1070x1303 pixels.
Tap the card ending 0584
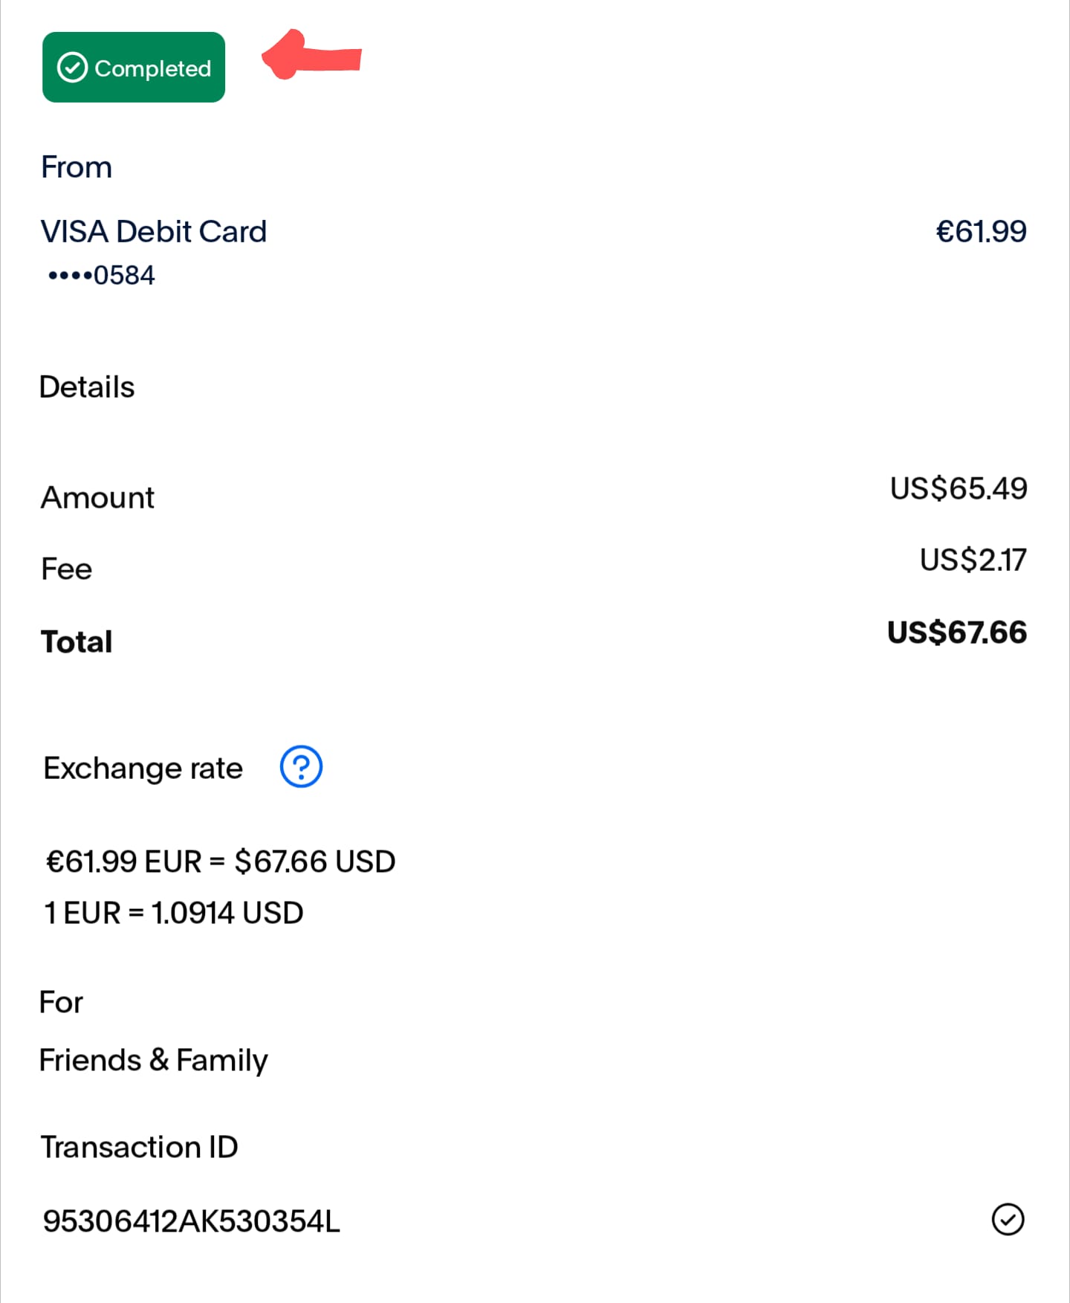[x=101, y=276]
